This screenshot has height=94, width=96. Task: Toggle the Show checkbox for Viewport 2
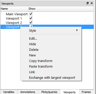click(x=31, y=22)
